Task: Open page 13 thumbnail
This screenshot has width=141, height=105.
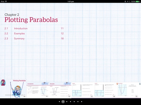Action: click(83, 90)
